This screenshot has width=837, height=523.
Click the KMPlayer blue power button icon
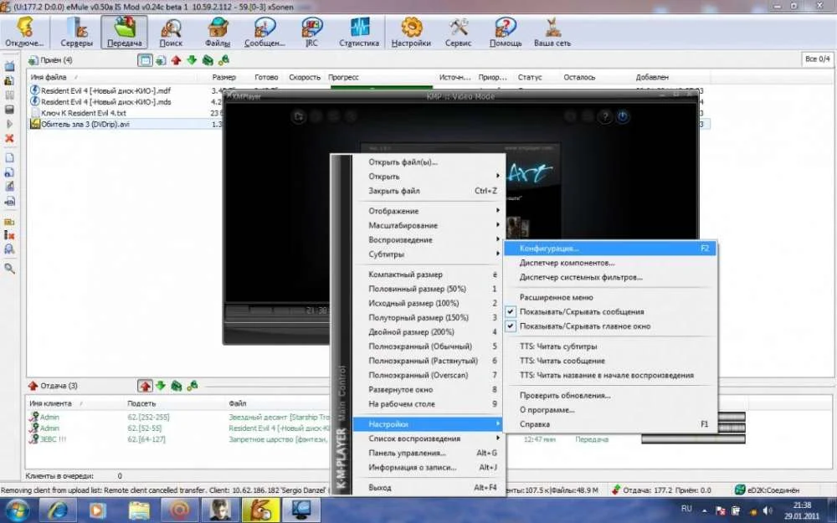coord(623,117)
